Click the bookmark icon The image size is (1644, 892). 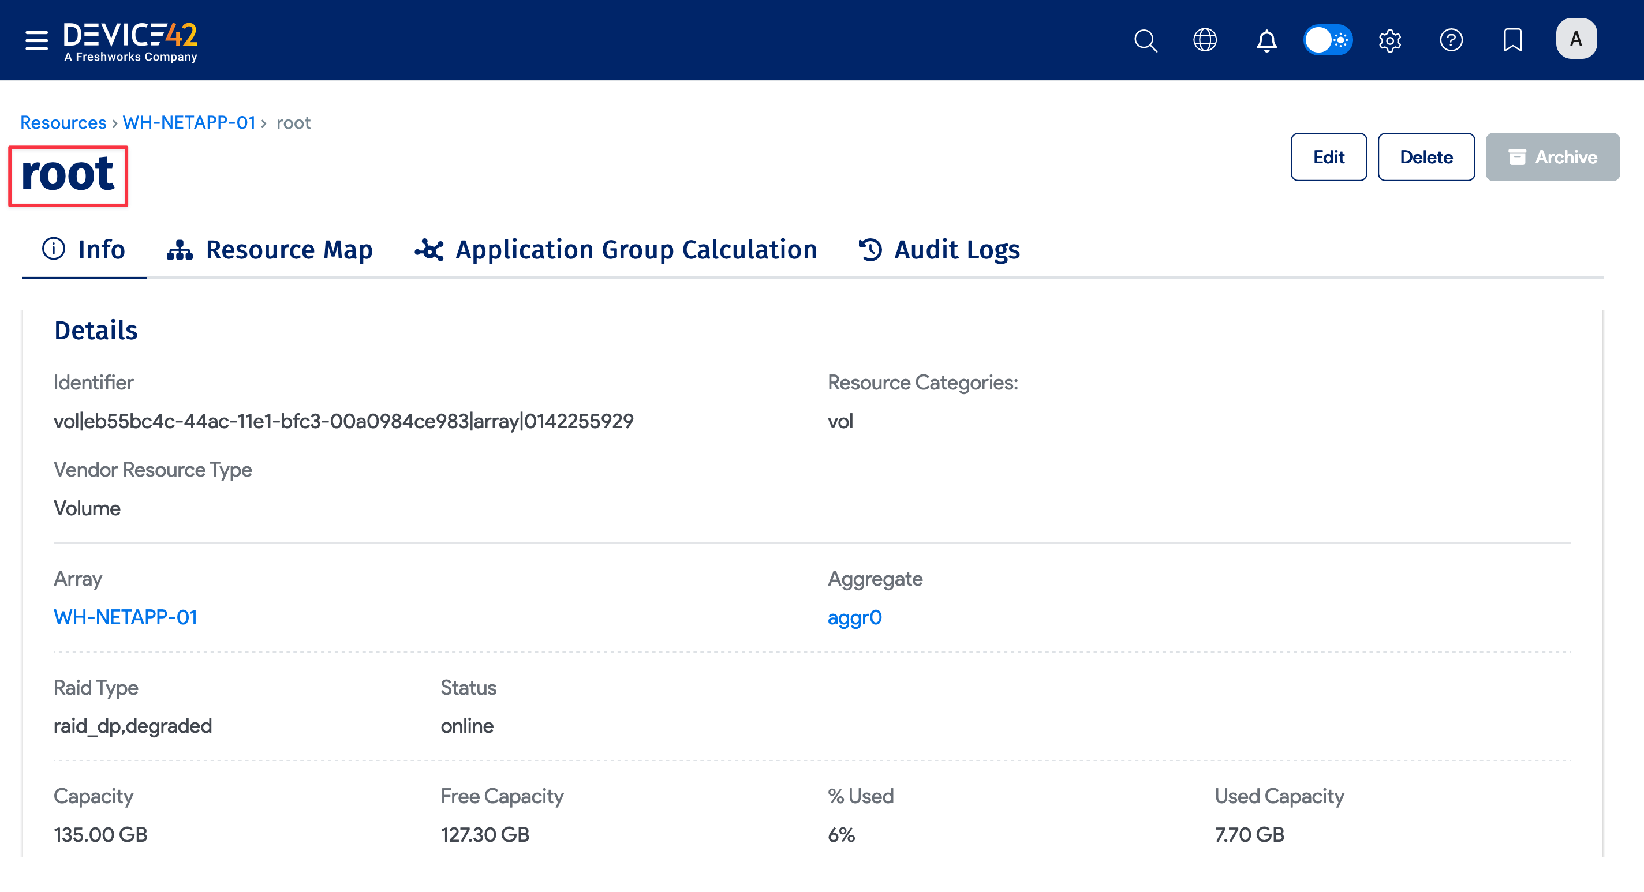pos(1512,40)
